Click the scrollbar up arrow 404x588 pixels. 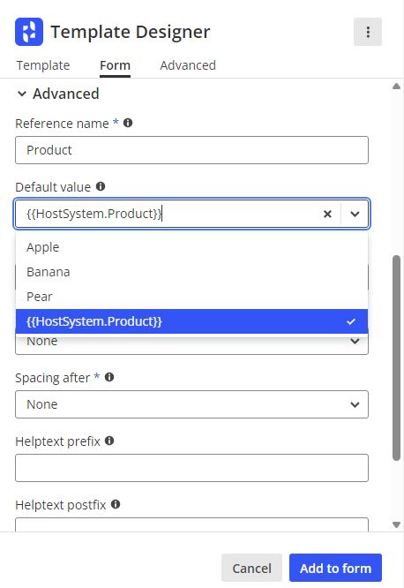click(397, 87)
